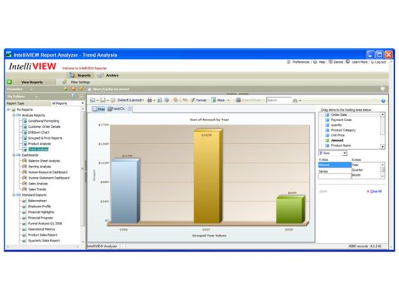Click the Series input box

pos(335,176)
